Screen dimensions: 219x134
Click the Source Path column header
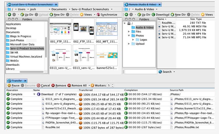192,90
